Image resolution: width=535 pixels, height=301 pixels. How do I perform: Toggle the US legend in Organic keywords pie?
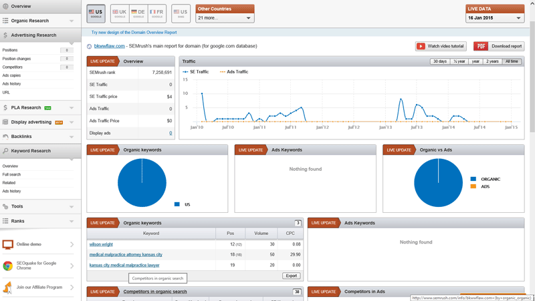click(x=182, y=204)
